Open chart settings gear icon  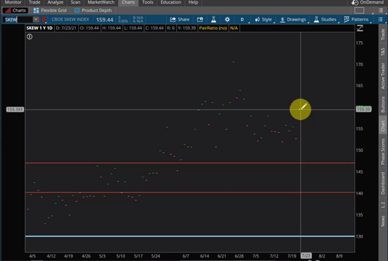[x=227, y=20]
